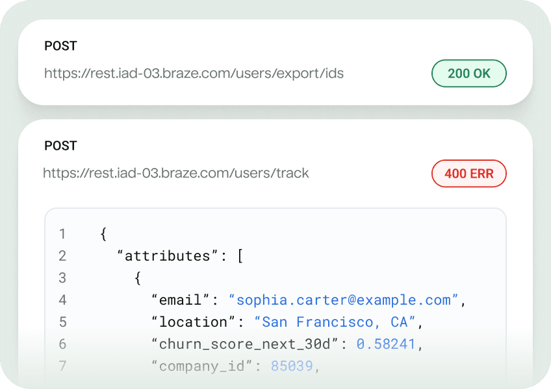Select the 85039 company ID value
Viewport: 551px width, 389px height.
click(292, 366)
